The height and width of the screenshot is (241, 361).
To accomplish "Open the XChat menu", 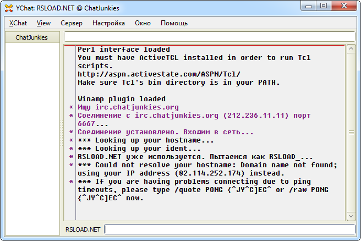I will [18, 23].
